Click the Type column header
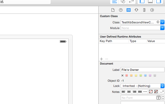This screenshot has height=104, width=165. tap(137, 41)
